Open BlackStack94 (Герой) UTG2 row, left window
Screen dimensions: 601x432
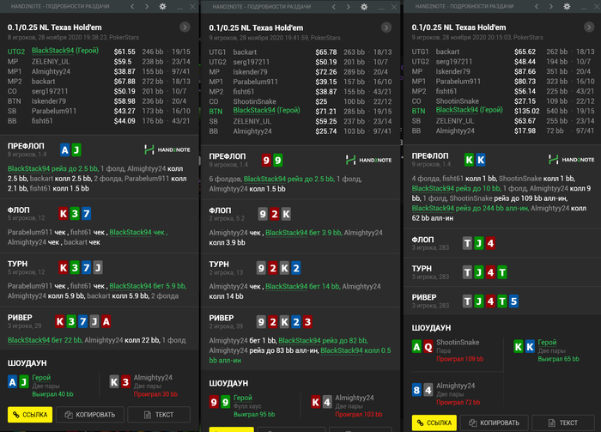coord(99,52)
